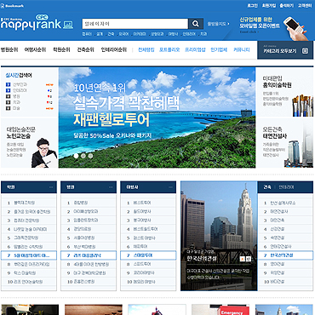Click the magnifier search button

196,24
